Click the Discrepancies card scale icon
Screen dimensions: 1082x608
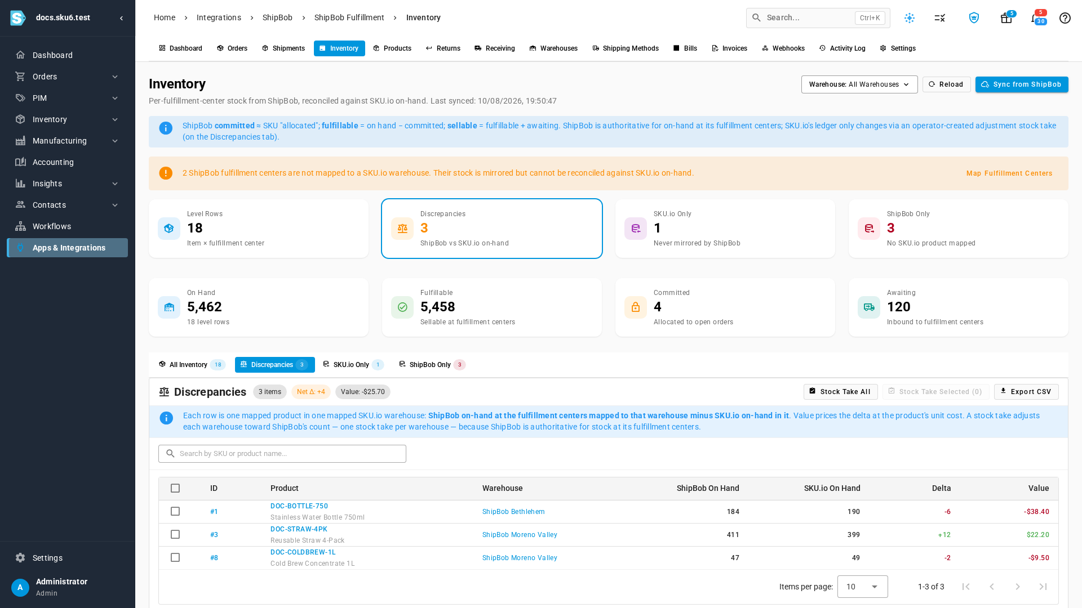click(x=402, y=229)
